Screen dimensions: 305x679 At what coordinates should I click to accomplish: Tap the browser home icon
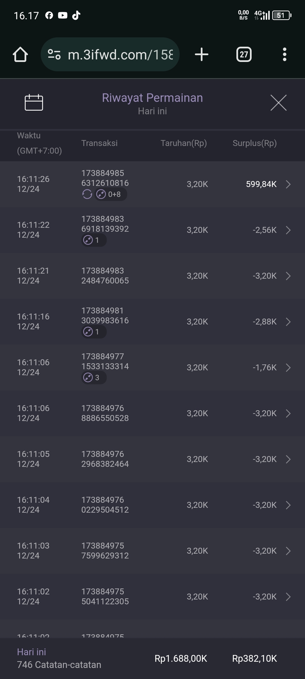coord(20,54)
